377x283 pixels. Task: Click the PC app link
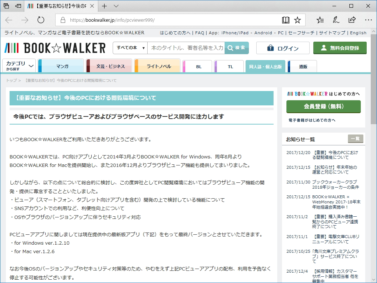tap(281, 33)
